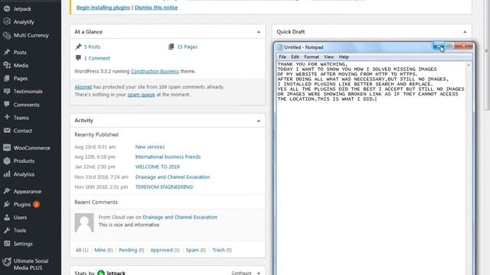
Task: Filter comments by Pending (0)
Action: [131, 250]
